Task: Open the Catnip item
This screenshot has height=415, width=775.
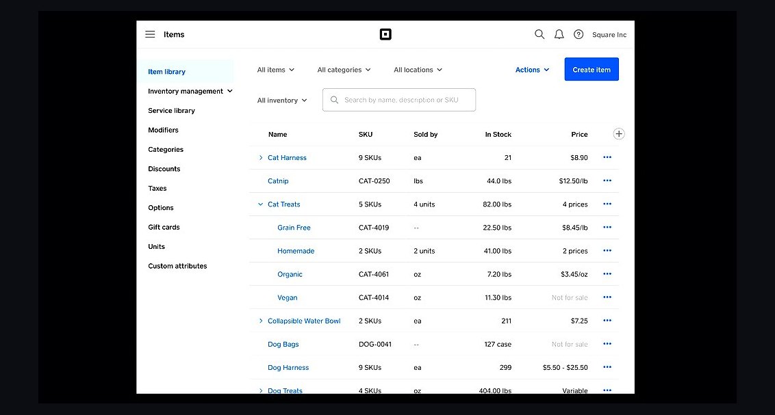Action: (278, 181)
